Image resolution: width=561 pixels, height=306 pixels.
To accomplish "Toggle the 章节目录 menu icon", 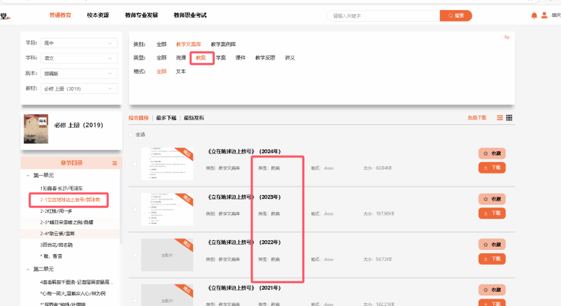I will tap(115, 163).
